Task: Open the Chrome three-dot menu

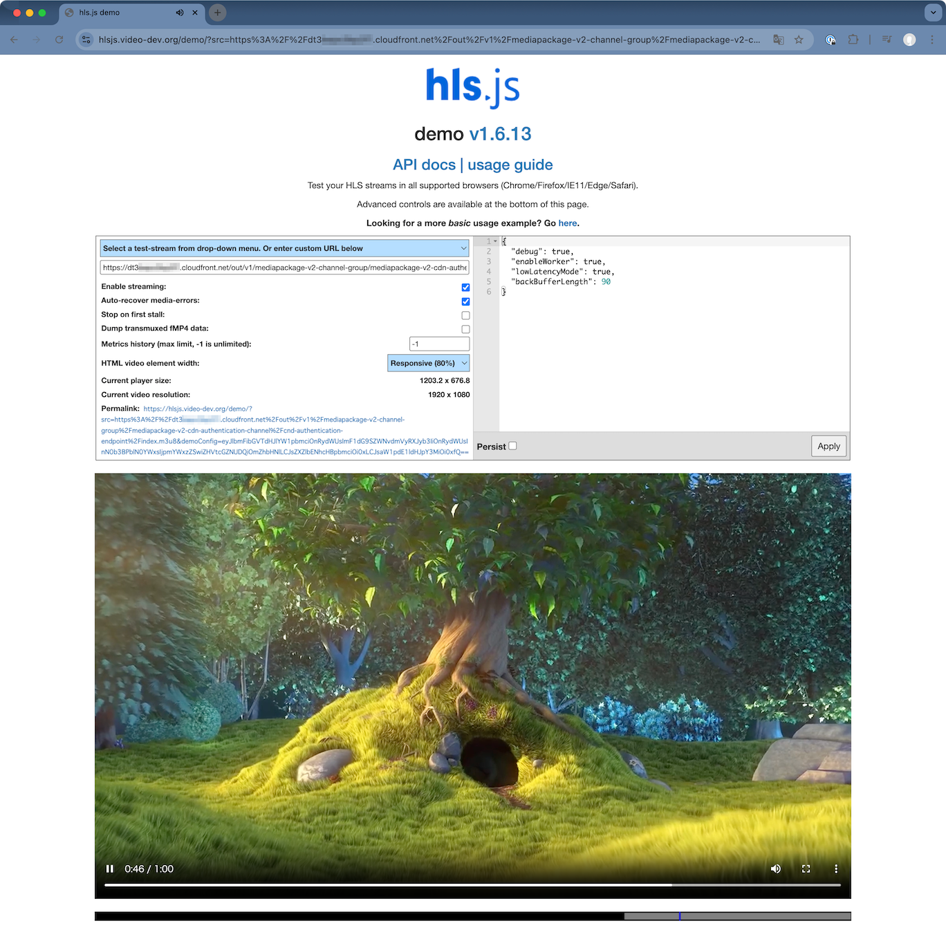Action: point(932,39)
